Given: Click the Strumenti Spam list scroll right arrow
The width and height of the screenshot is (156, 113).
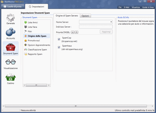Looking at the screenshot, I should tap(49, 85).
